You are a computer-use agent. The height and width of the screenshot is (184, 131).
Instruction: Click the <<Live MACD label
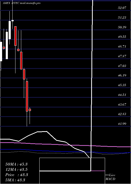click(x=110, y=177)
